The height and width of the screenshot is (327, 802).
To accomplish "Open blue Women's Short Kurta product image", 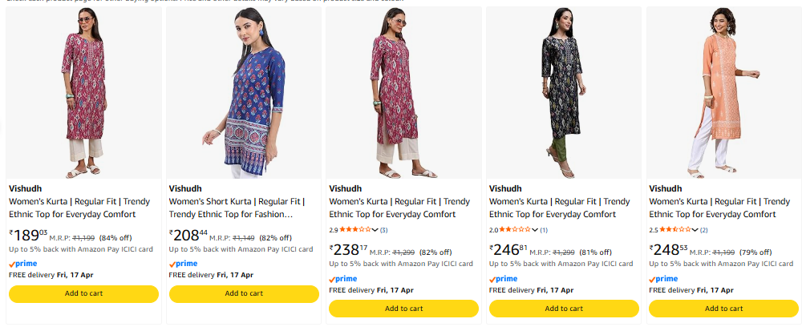I will click(x=243, y=92).
